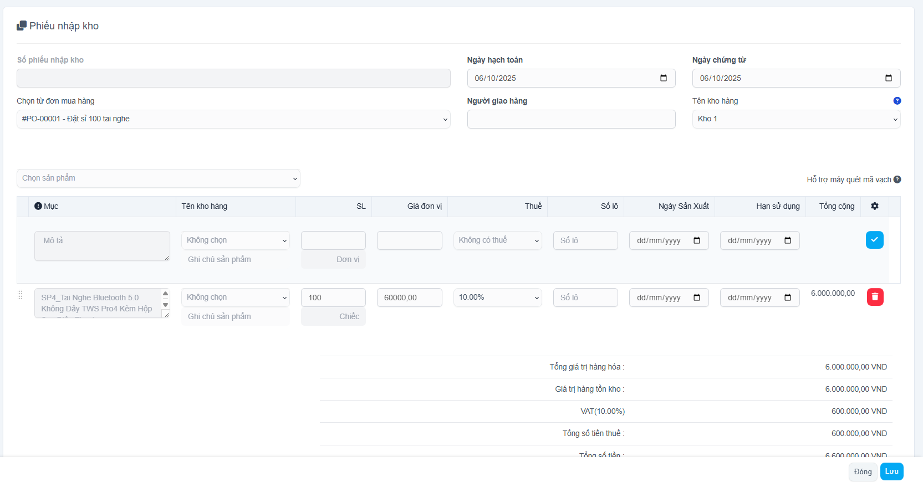Click the Người giao hàng input field
Screen dimensions: 923x482
(571, 119)
